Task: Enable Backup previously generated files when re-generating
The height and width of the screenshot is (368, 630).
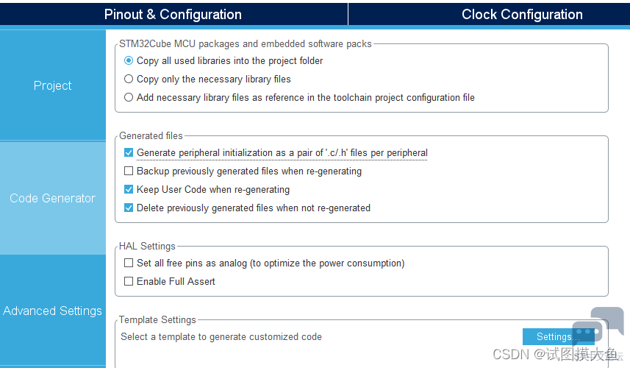Action: point(129,171)
